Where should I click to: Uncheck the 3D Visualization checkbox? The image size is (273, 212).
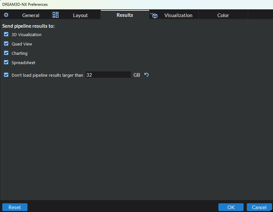(x=6, y=34)
